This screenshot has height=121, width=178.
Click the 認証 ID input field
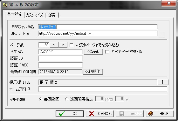(x=60, y=58)
